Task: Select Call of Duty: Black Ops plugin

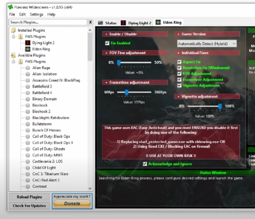Action: coord(51,137)
